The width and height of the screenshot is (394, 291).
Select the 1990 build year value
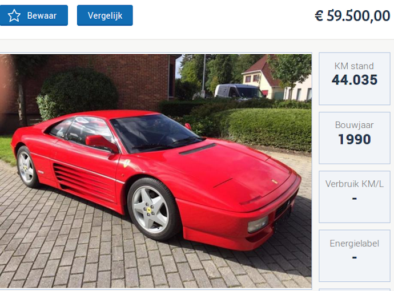click(x=354, y=139)
